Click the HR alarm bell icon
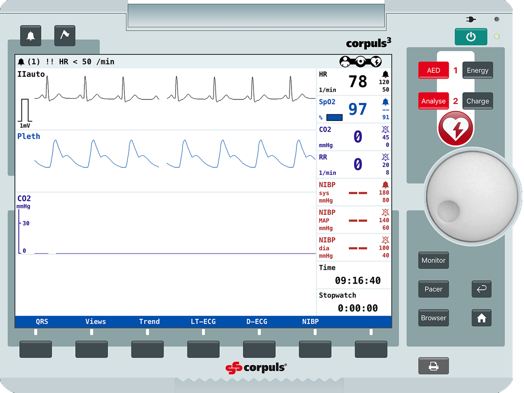Image resolution: width=524 pixels, height=393 pixels. [x=385, y=74]
